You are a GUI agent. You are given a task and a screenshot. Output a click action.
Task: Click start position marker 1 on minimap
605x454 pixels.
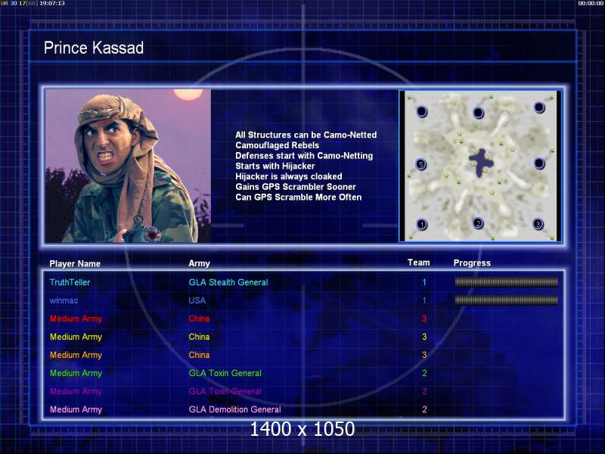(x=422, y=224)
